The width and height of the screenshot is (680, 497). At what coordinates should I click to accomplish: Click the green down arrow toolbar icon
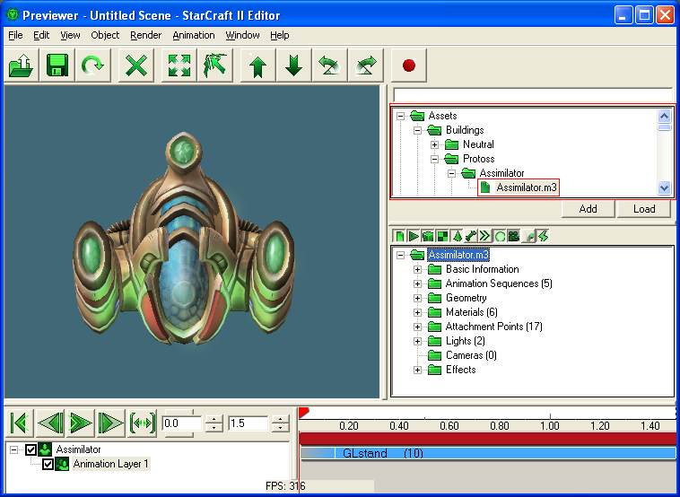coord(294,65)
